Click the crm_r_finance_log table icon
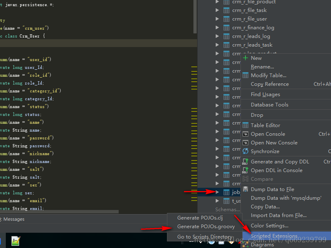This screenshot has height=248, width=331. 226,28
